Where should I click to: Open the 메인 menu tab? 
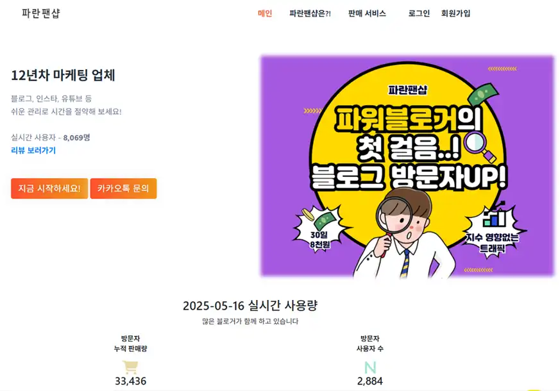pyautogui.click(x=265, y=13)
